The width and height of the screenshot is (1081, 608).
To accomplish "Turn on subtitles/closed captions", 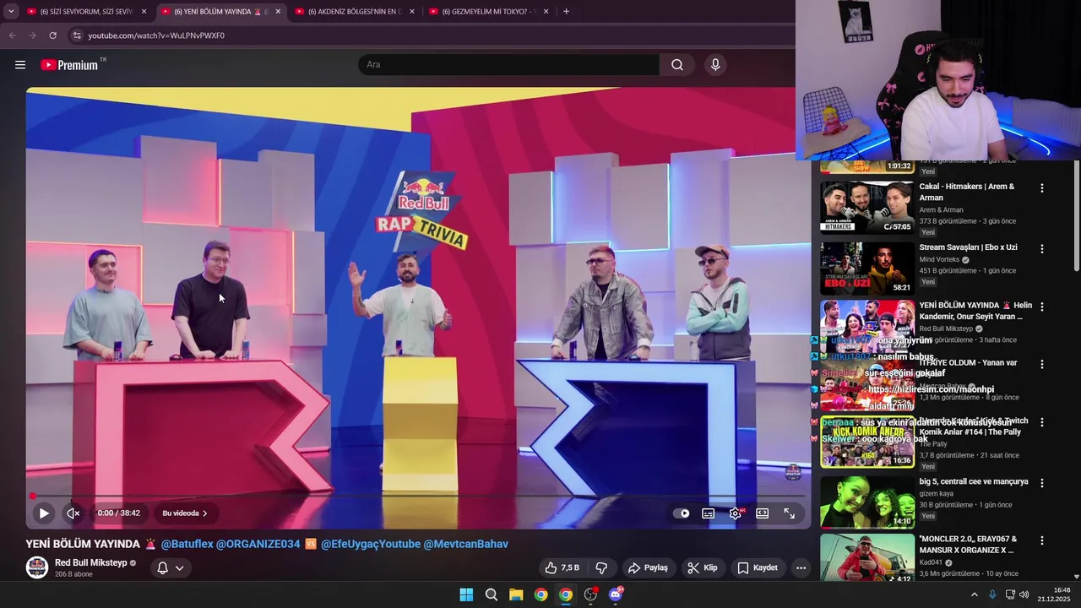I will 709,513.
